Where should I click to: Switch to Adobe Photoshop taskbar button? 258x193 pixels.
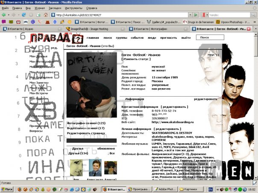(165, 190)
